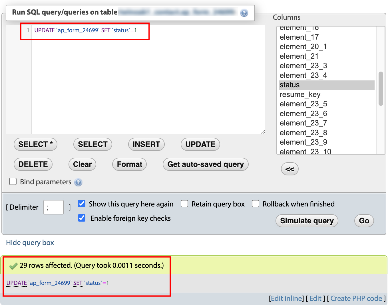Insert an UPDATE query template
The height and width of the screenshot is (308, 390).
pos(200,144)
